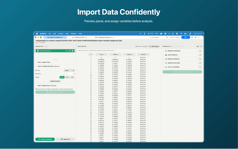Click the blue Pro button
Image resolution: width=238 pixels, height=149 pixels.
point(186,37)
